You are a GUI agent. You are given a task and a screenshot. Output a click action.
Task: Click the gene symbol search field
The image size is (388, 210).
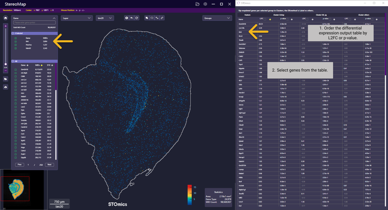tap(34, 23)
